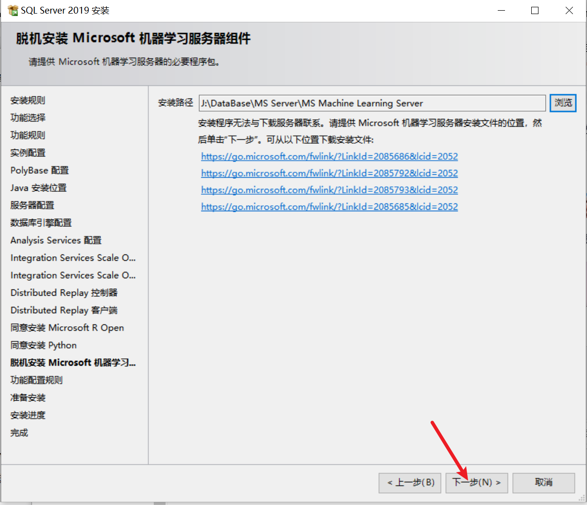Open the LinkId=2085685 download link

tap(329, 207)
